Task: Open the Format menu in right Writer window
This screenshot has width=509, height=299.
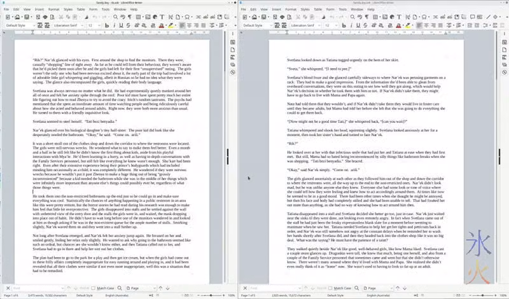Action: click(291, 10)
